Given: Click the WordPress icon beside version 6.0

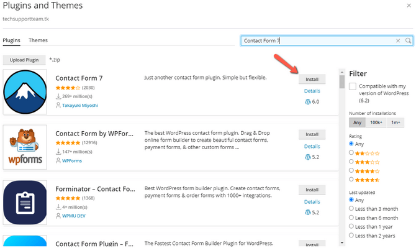Looking at the screenshot, I should [308, 102].
